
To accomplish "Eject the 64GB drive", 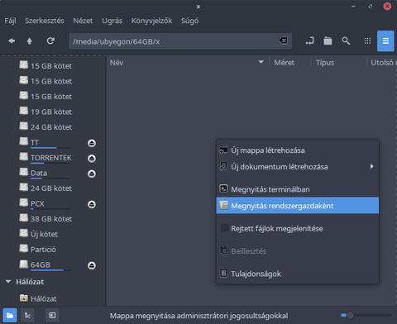I will (x=92, y=265).
